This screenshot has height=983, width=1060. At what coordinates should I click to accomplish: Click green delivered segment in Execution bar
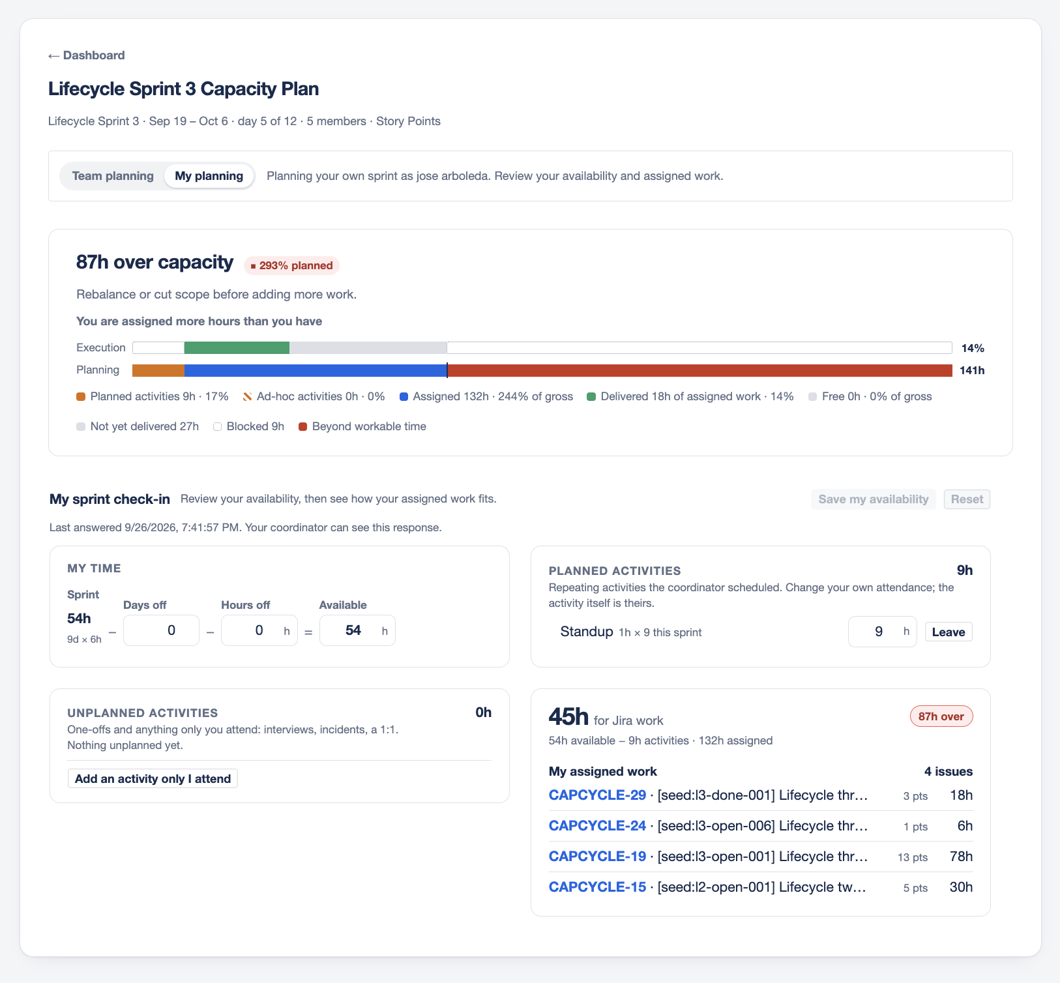[x=237, y=348]
